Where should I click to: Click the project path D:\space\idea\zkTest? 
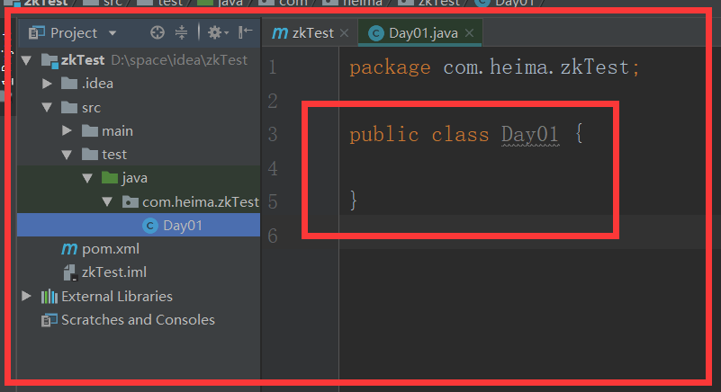click(x=179, y=60)
